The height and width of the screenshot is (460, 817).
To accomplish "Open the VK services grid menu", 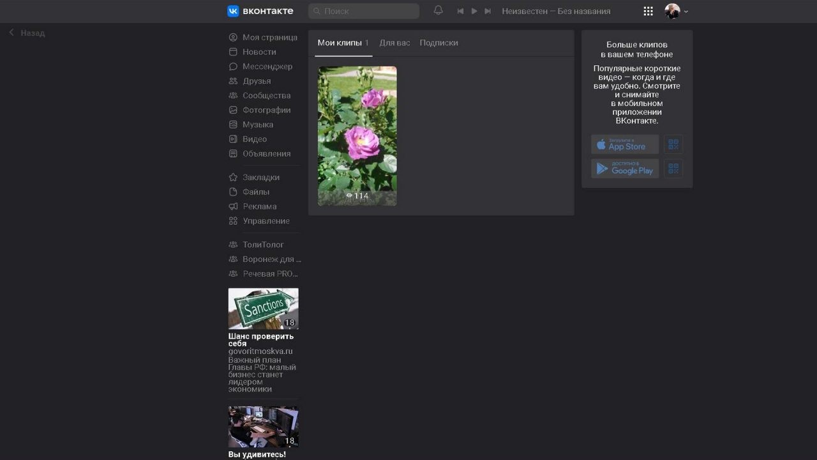I will (x=648, y=11).
